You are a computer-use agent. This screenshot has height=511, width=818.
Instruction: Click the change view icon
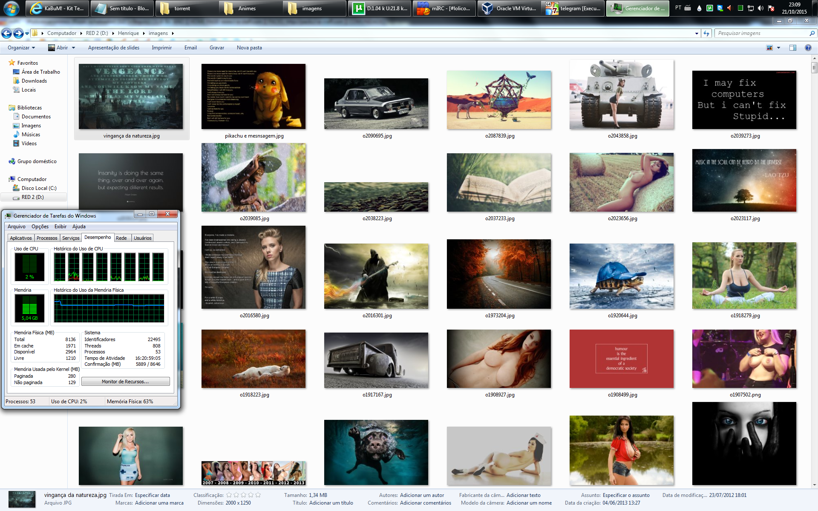pos(769,48)
